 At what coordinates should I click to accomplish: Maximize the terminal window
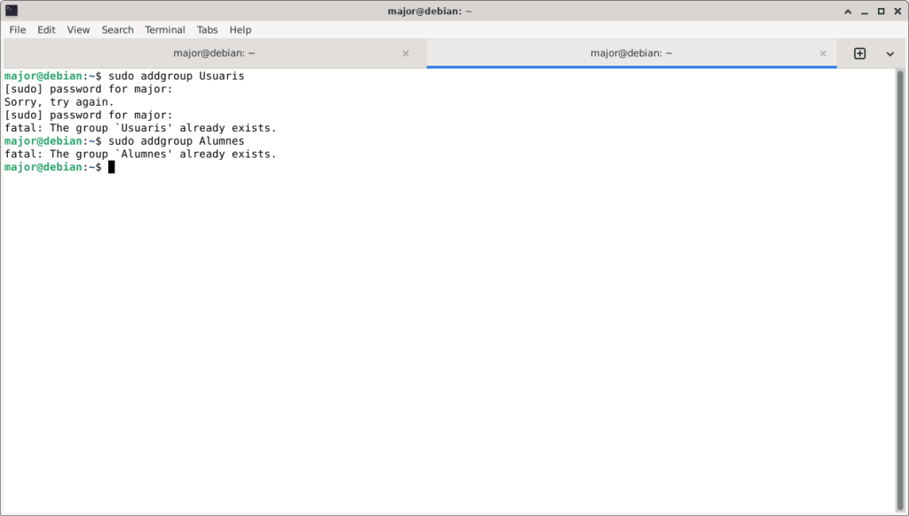881,11
